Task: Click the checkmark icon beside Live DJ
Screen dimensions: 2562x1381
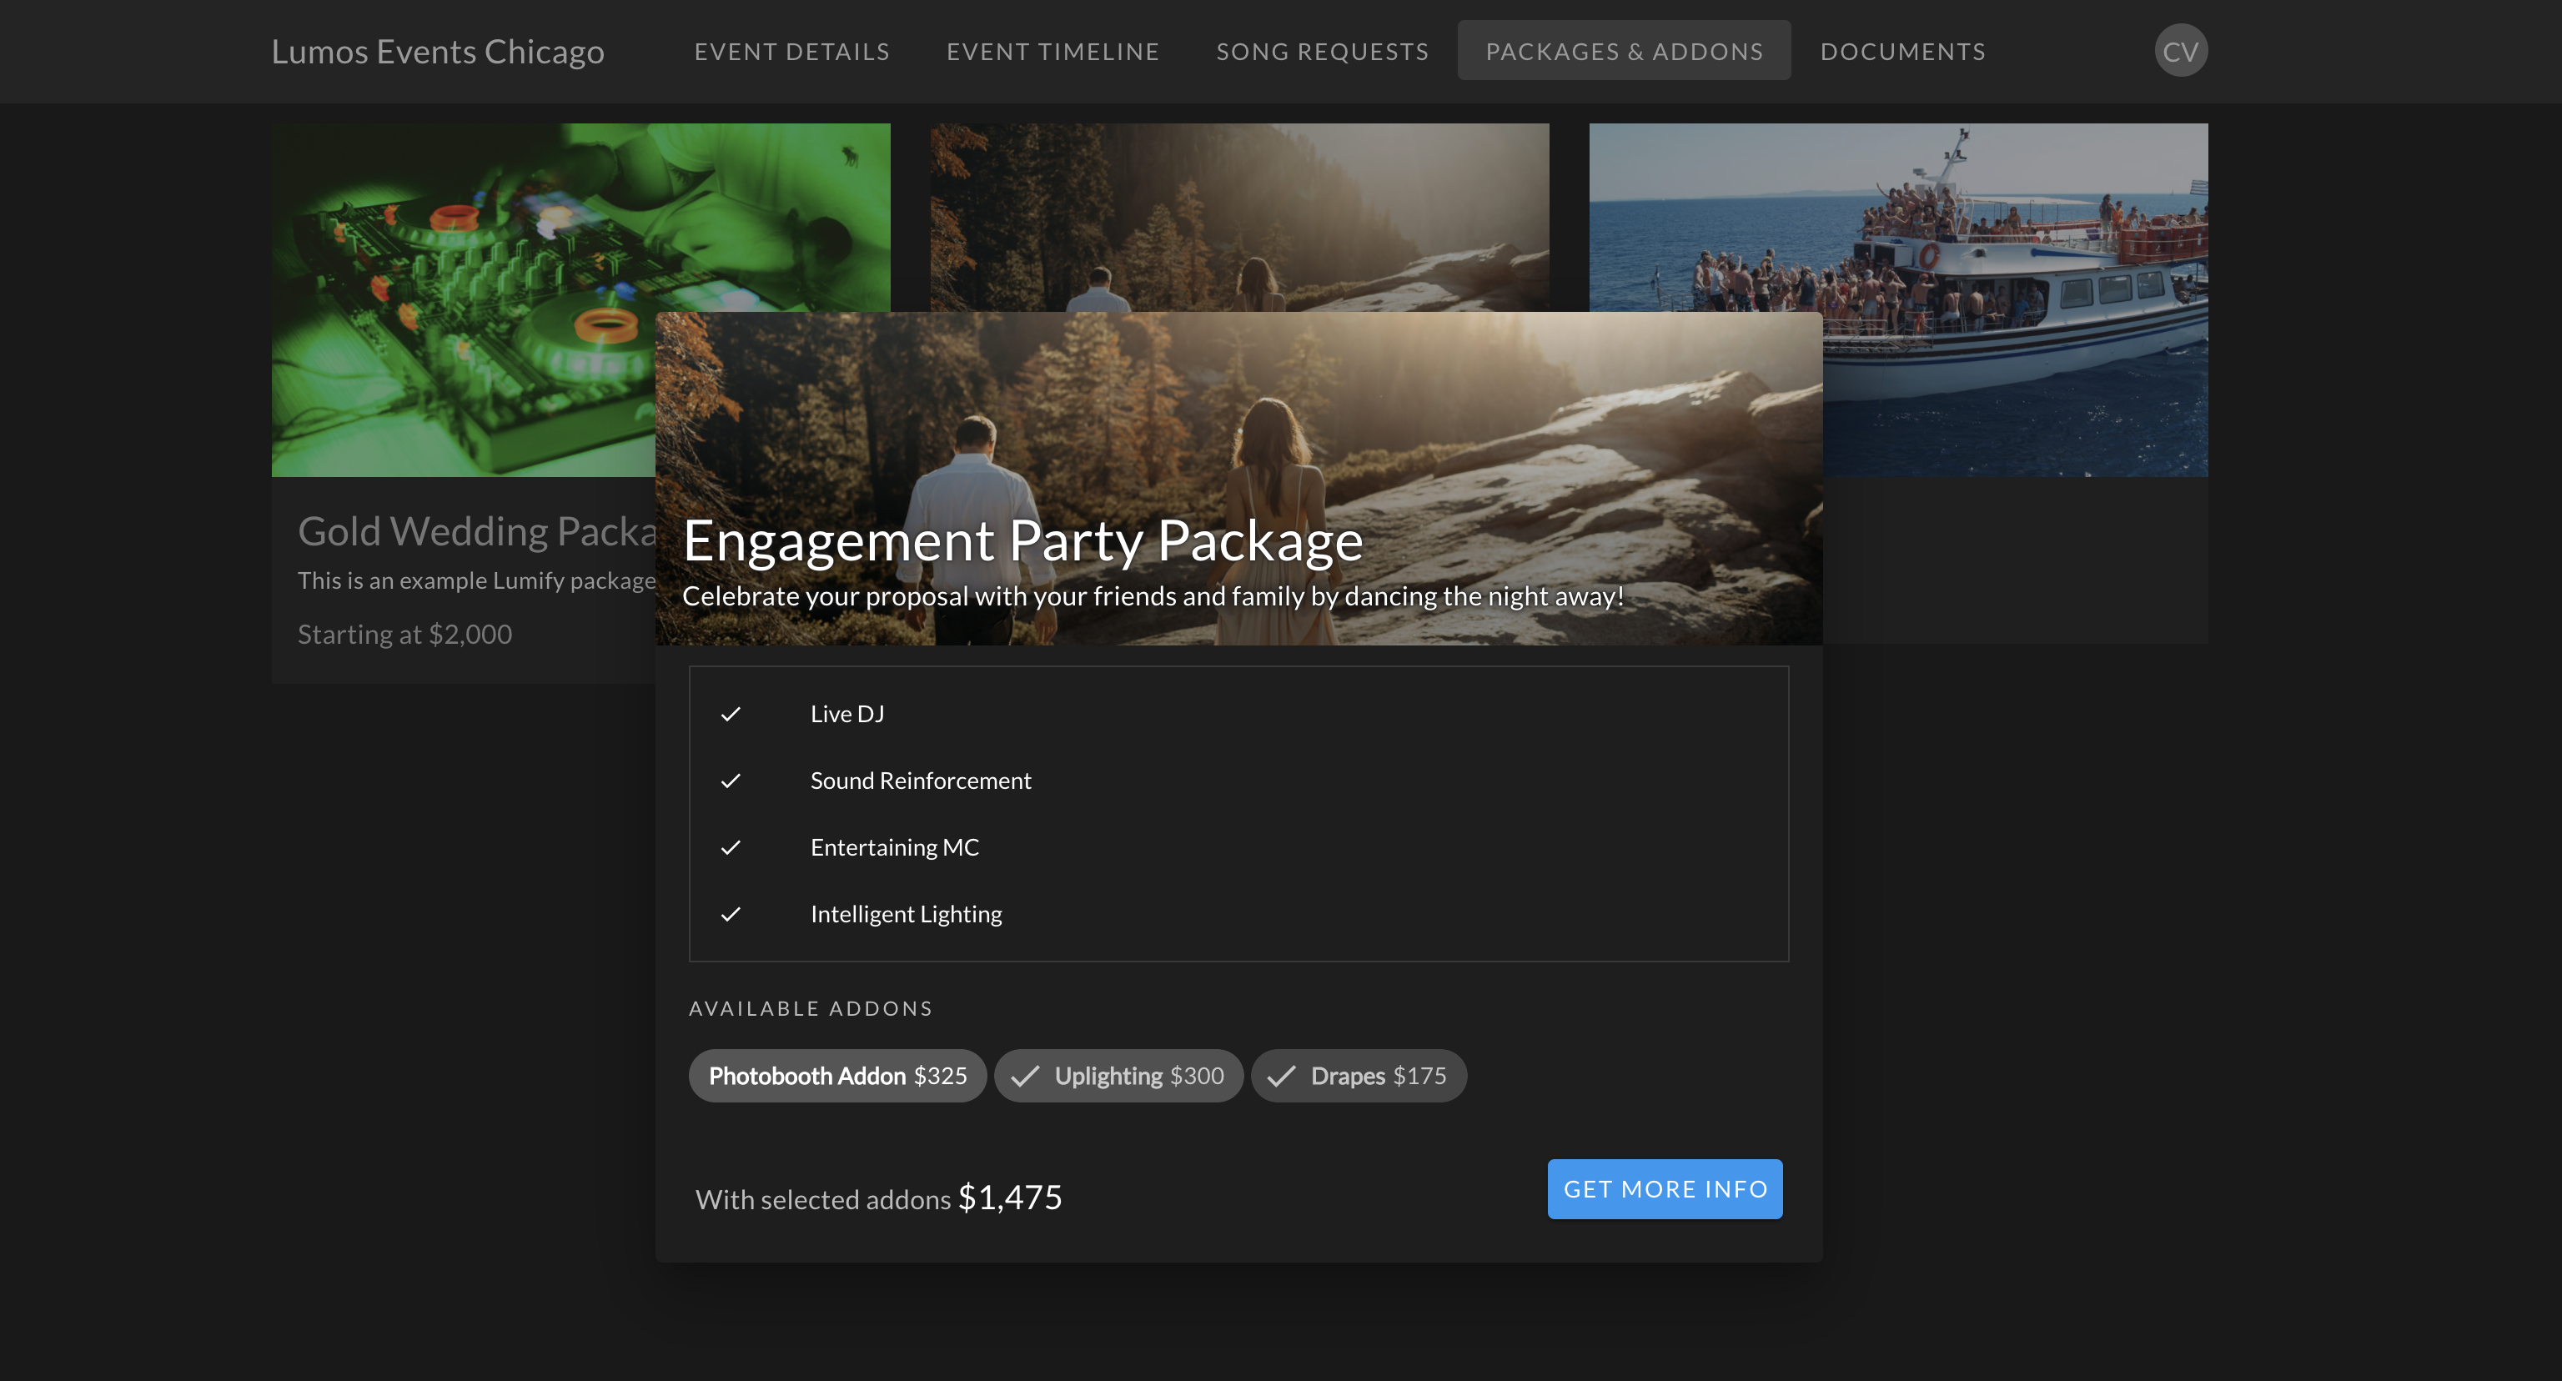Action: tap(731, 714)
